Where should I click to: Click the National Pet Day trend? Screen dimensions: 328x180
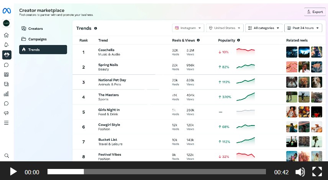point(112,80)
